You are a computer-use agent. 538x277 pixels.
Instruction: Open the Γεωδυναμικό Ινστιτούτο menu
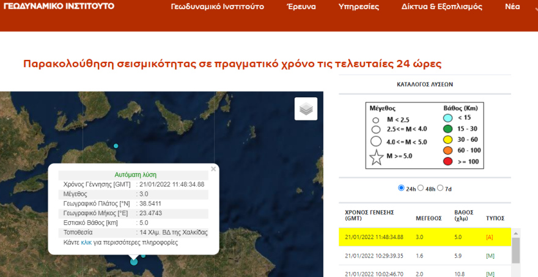tap(218, 7)
